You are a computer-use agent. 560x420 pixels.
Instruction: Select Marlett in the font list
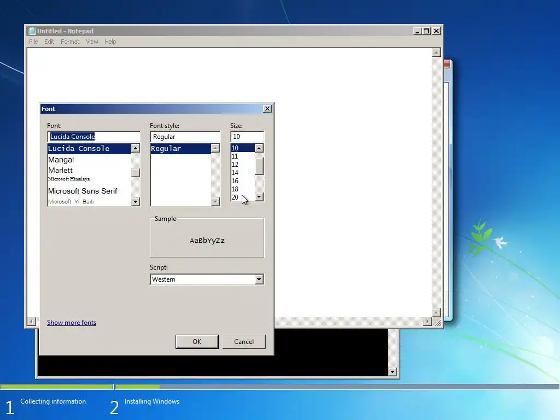[x=89, y=170]
